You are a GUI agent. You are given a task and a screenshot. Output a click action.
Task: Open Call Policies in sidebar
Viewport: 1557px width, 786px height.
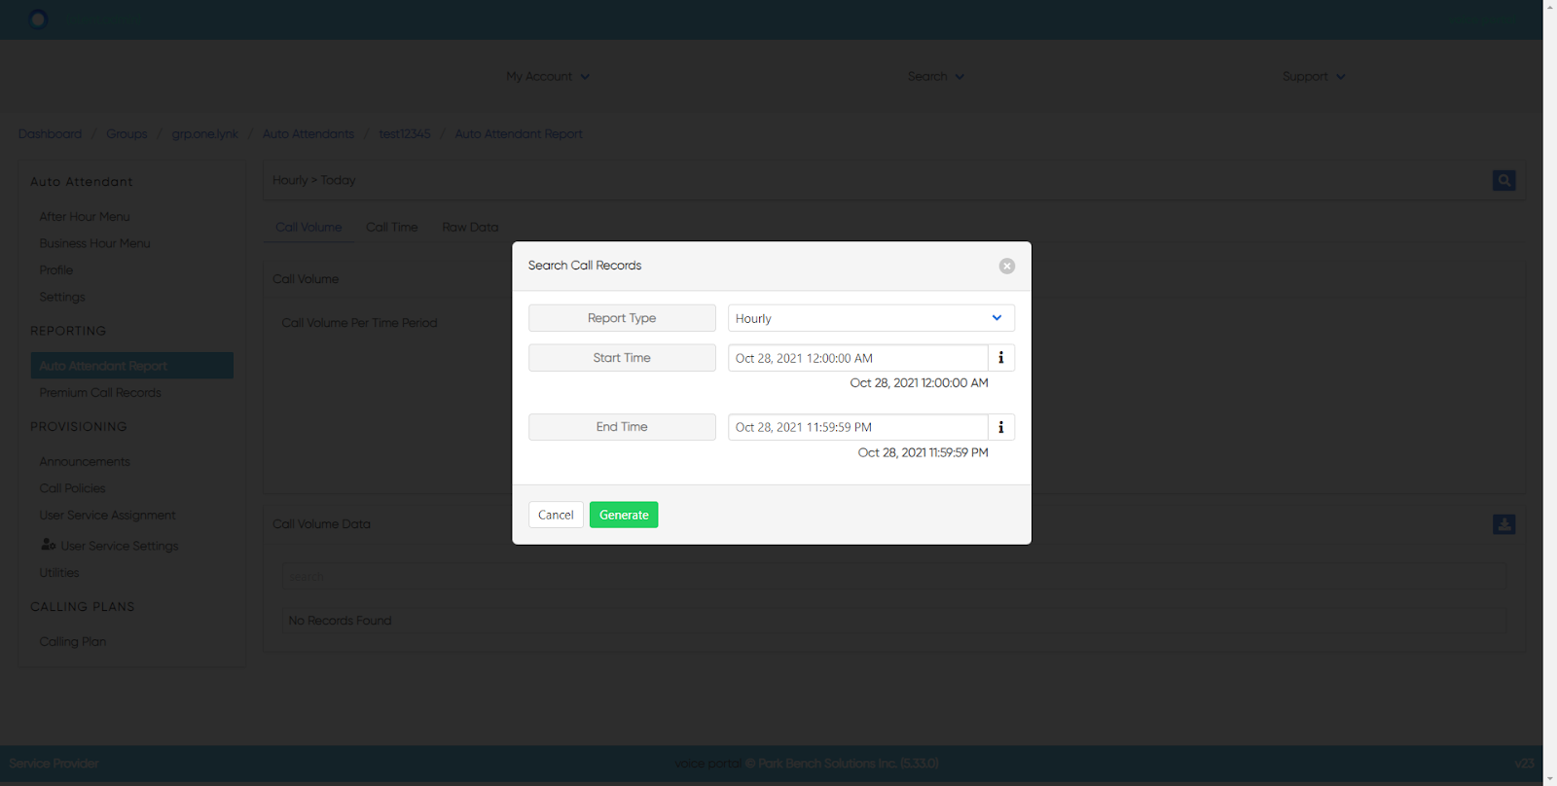pyautogui.click(x=73, y=488)
